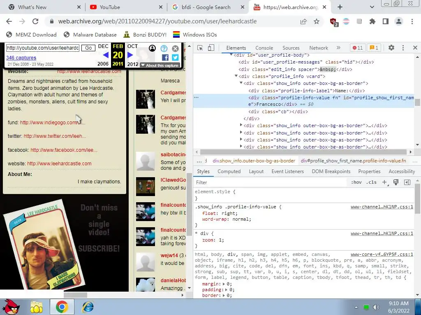
Task: Show the 1 issue warning badge
Action: click(x=374, y=48)
